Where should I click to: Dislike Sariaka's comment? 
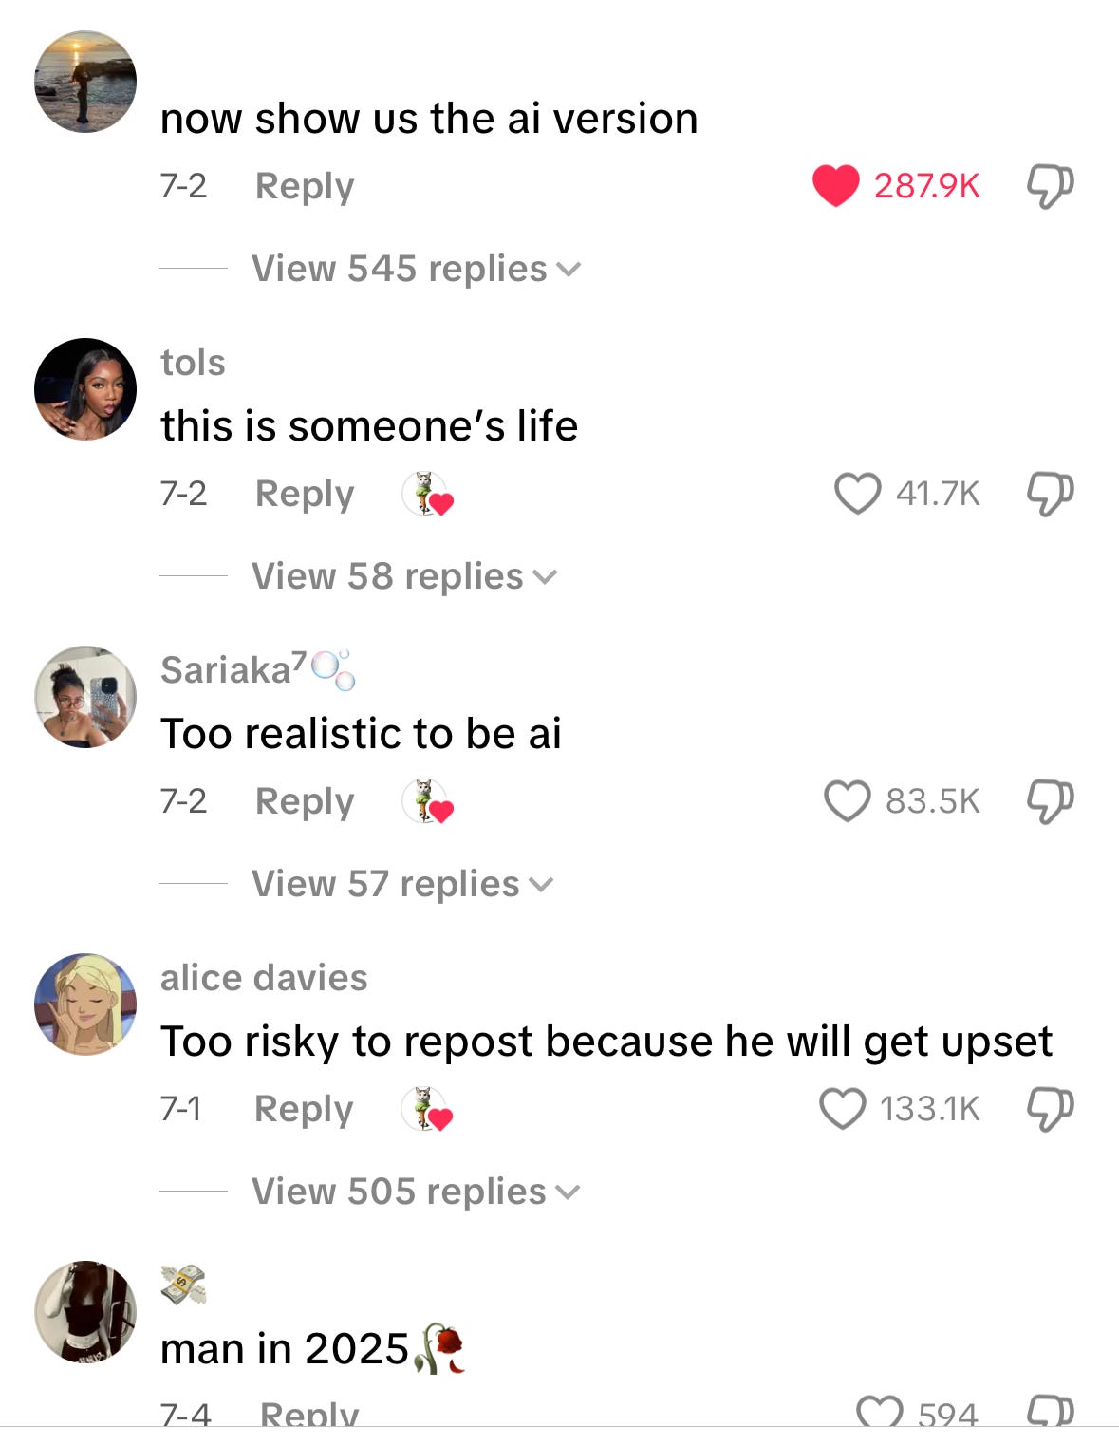coord(1050,801)
